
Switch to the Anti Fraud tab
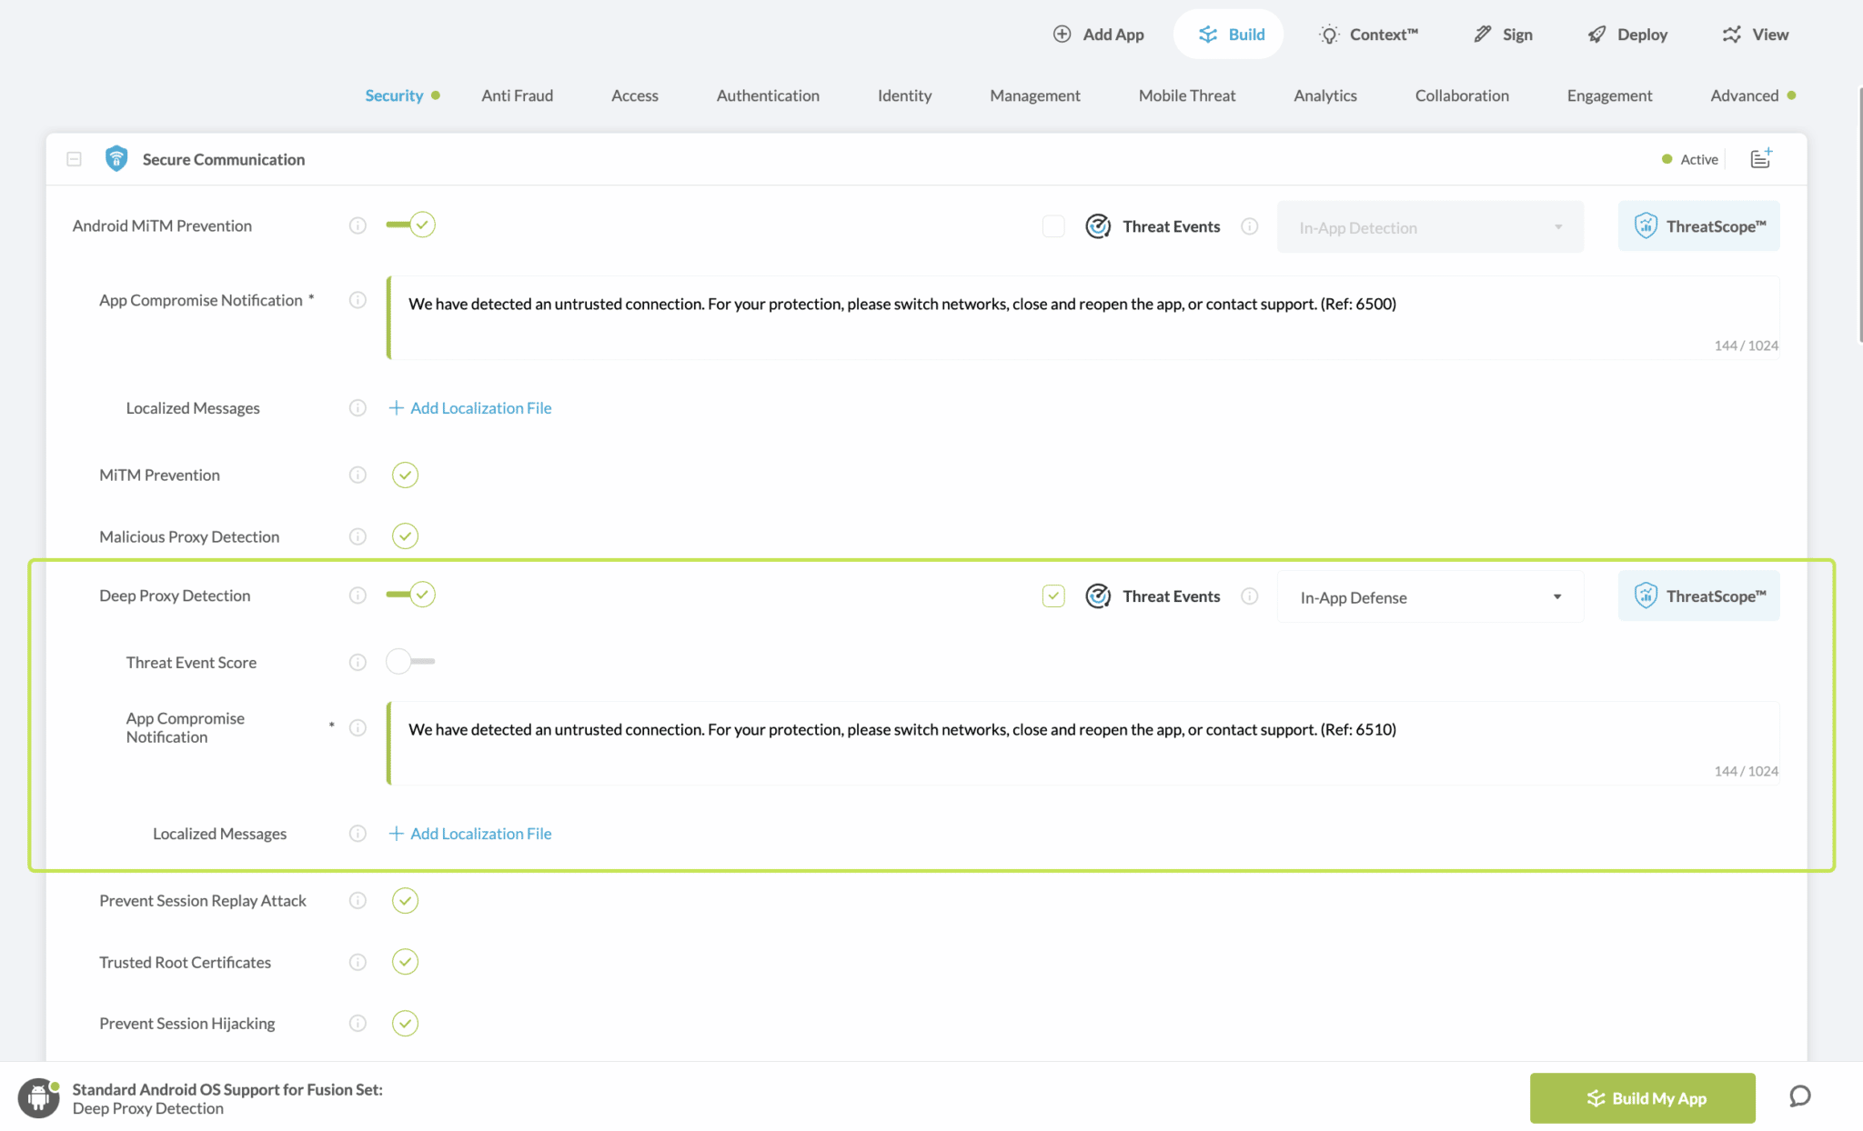click(517, 95)
